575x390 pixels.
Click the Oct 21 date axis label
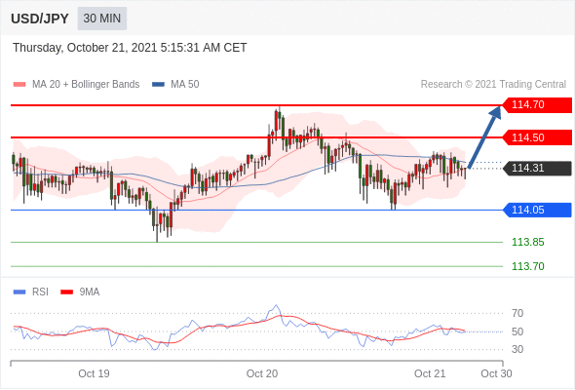430,373
